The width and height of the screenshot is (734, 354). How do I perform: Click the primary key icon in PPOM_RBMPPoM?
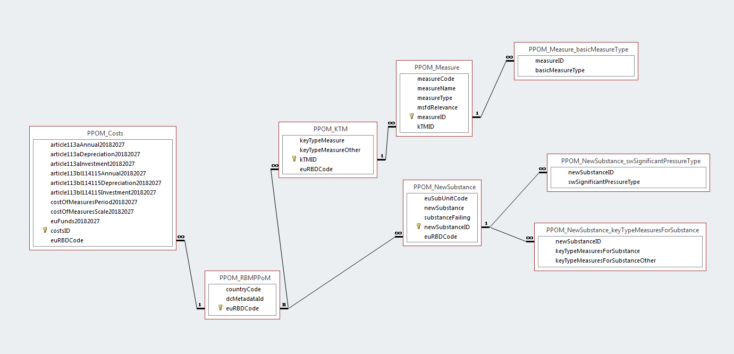(220, 308)
